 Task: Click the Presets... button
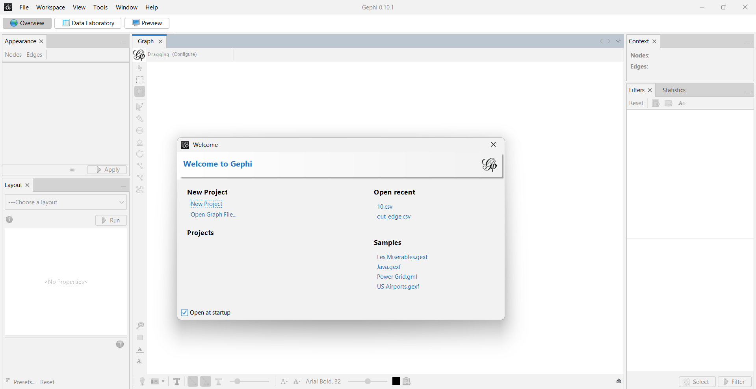tap(24, 382)
